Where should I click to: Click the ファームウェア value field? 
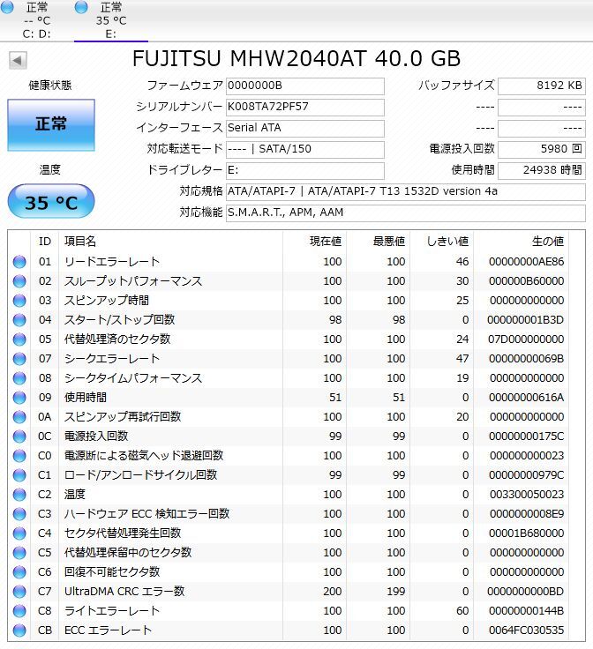(304, 86)
